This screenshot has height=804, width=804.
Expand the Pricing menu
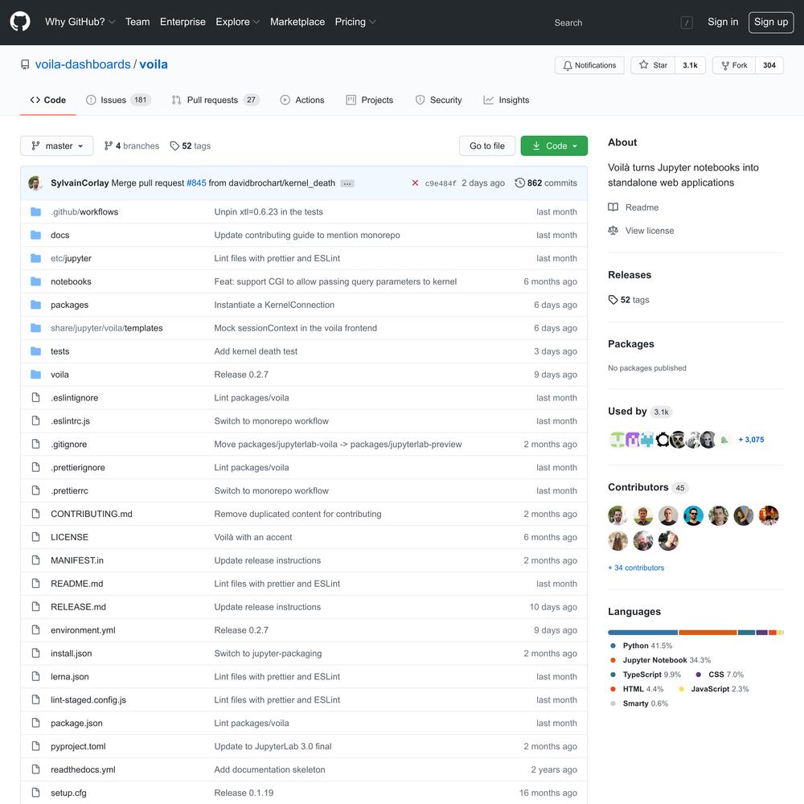click(x=355, y=22)
